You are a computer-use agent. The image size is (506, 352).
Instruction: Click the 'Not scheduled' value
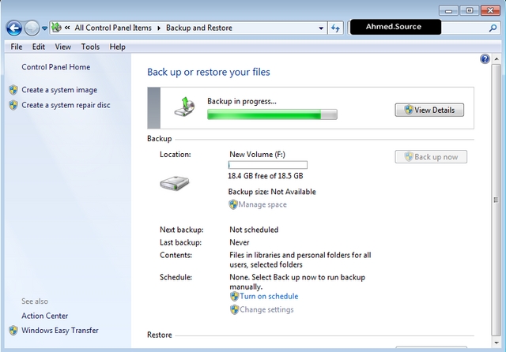254,230
